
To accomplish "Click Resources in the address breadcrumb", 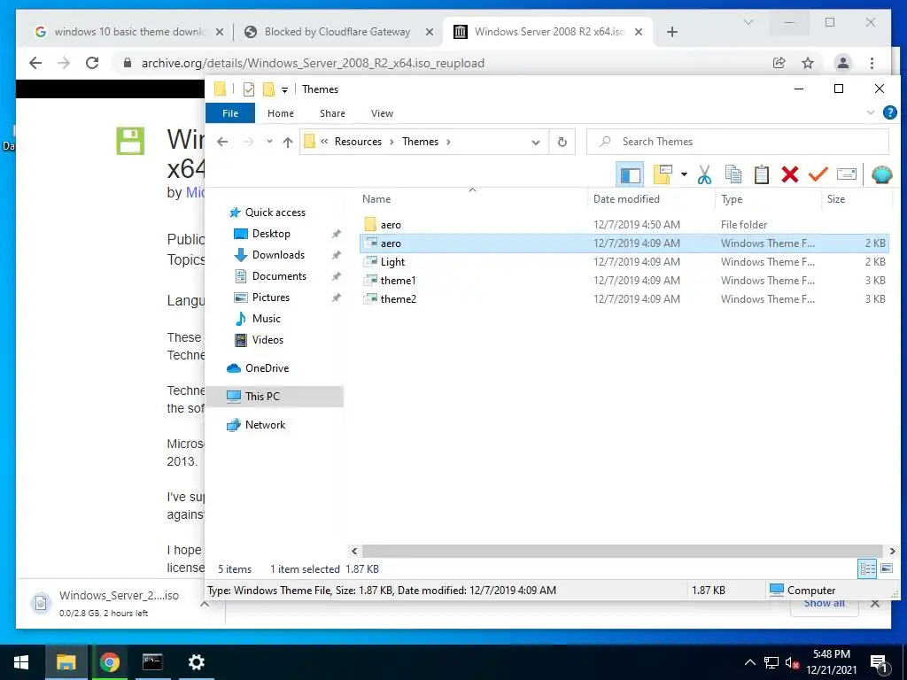I will point(358,142).
